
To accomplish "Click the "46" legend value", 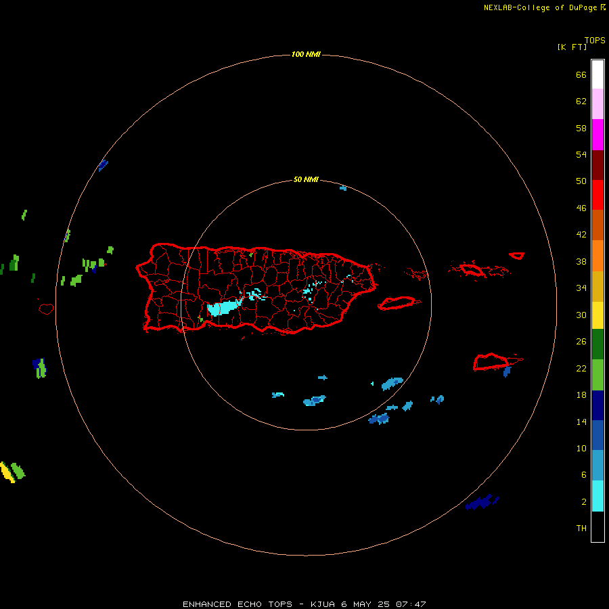I will pyautogui.click(x=581, y=208).
